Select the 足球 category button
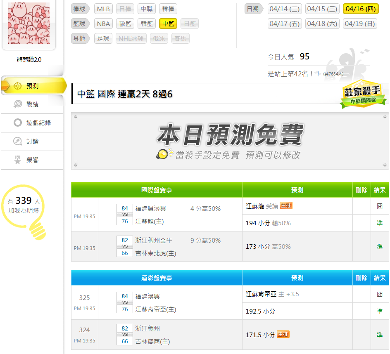390x354 pixels. [x=103, y=38]
